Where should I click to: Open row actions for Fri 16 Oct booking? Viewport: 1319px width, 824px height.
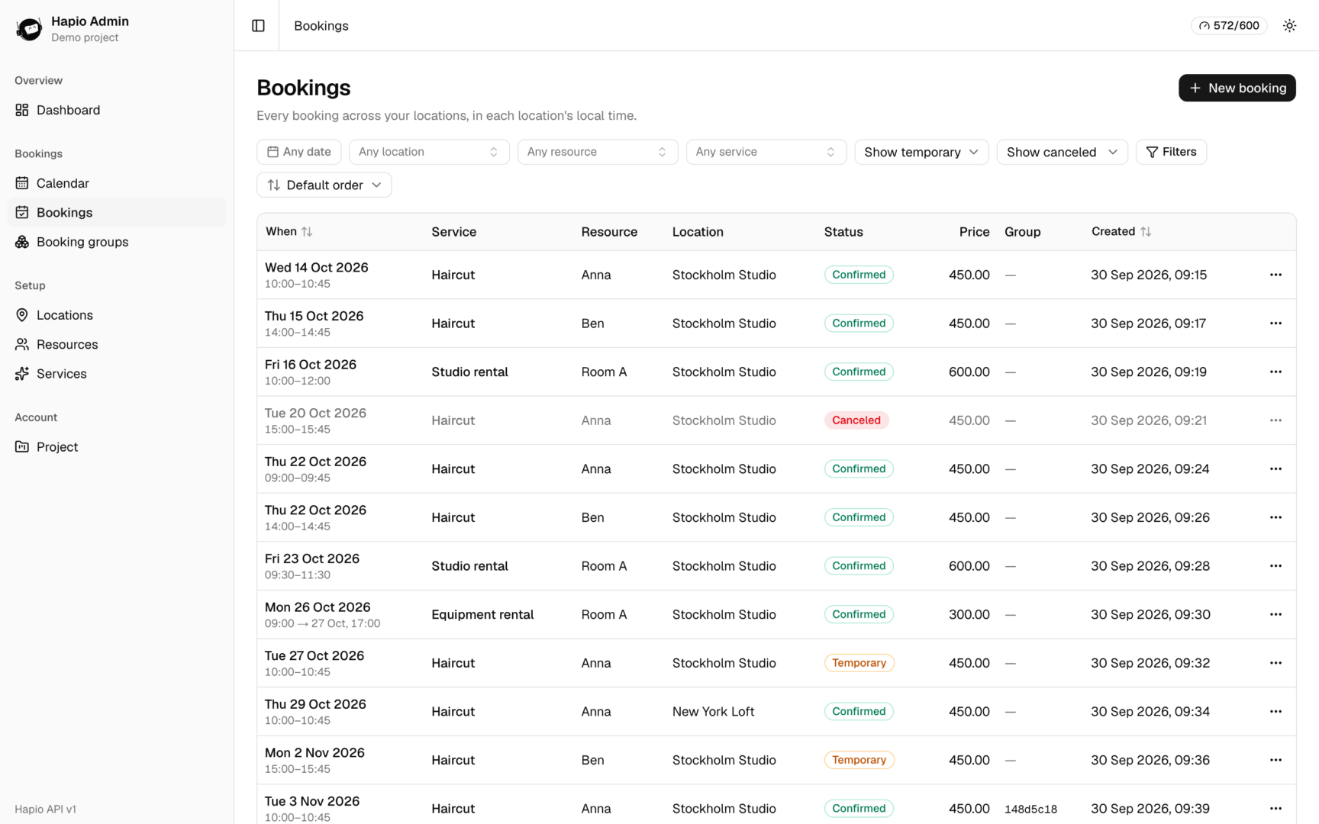[1275, 372]
